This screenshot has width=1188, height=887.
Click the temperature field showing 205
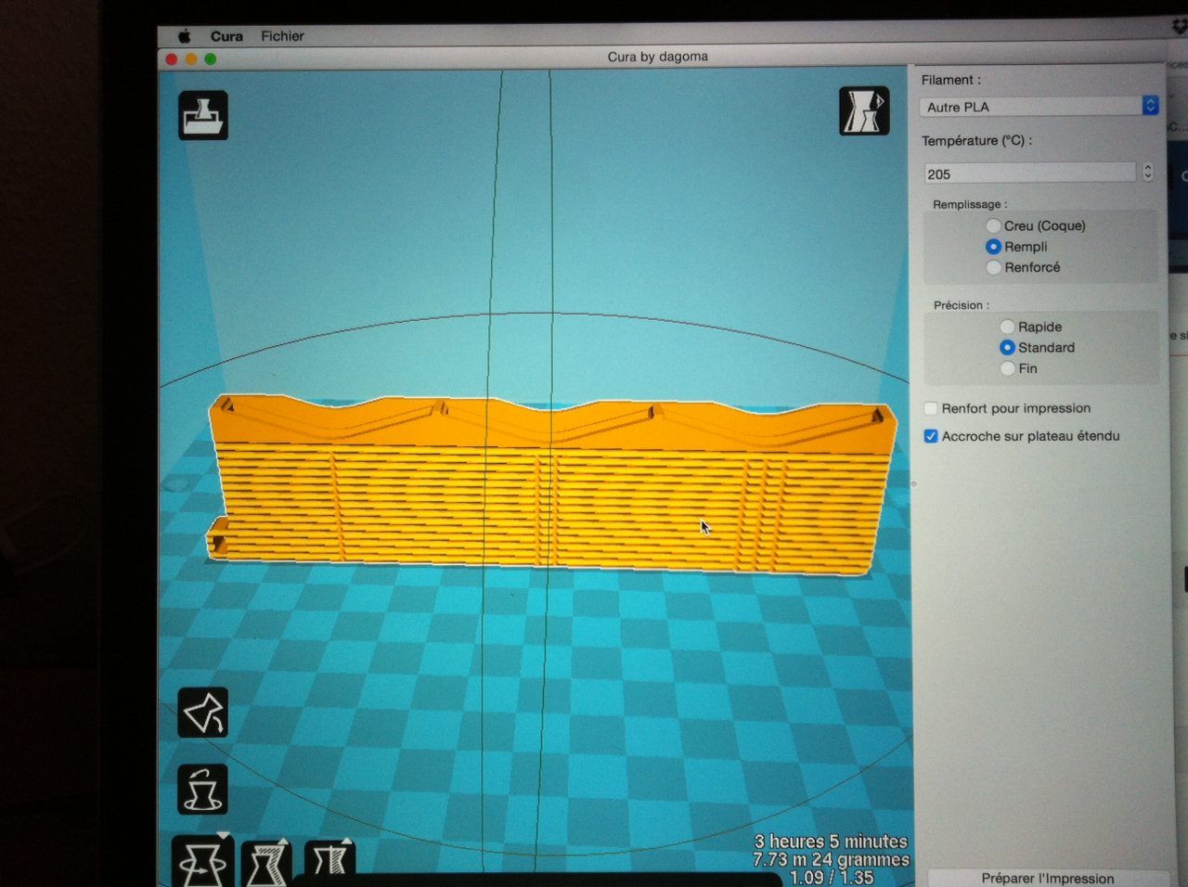pos(1029,174)
